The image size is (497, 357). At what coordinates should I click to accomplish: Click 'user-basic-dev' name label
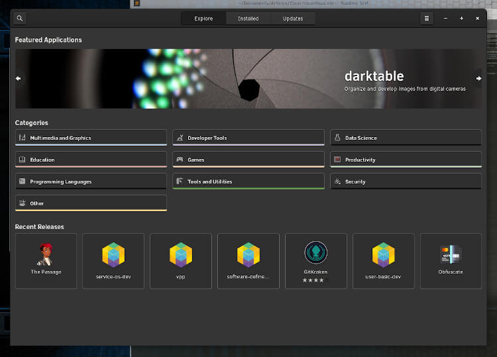[383, 277]
